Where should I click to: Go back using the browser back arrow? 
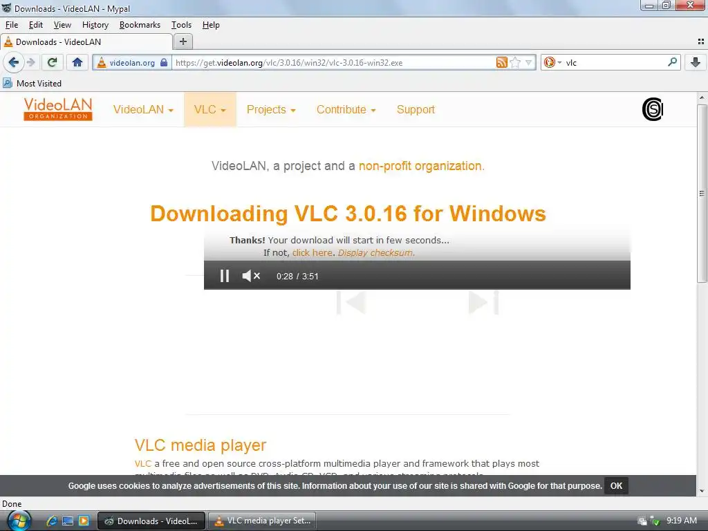click(x=13, y=62)
